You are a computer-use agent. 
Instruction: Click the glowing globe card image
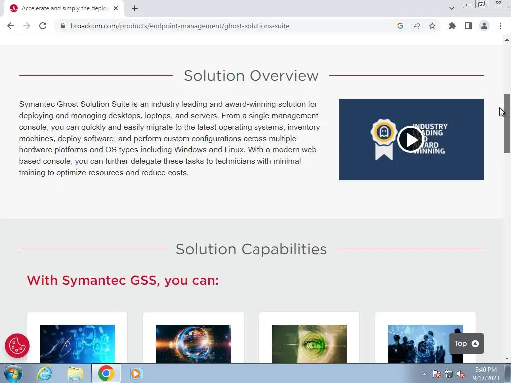(193, 344)
